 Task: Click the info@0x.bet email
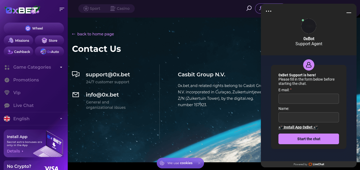(102, 95)
